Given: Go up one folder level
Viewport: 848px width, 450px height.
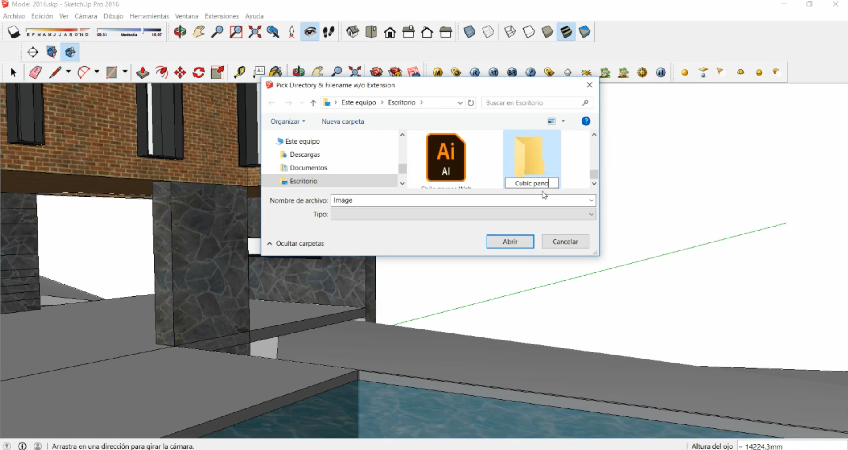Looking at the screenshot, I should 313,103.
